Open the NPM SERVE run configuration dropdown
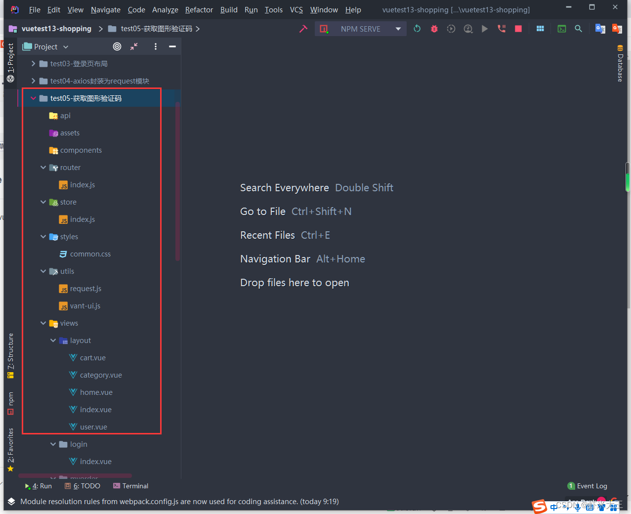 (x=398, y=29)
